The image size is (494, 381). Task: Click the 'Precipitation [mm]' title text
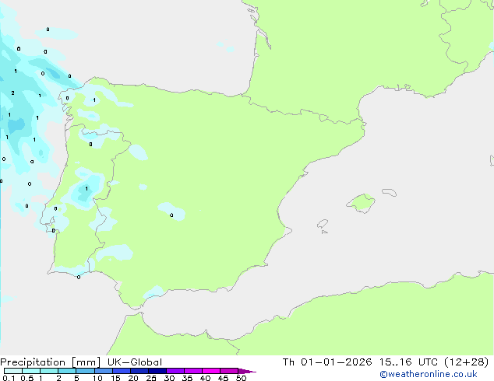(51, 362)
